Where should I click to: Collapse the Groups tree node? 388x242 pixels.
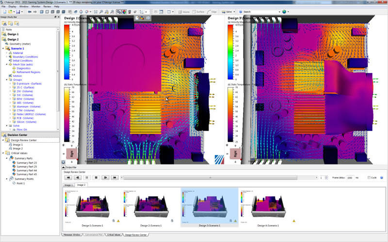tap(7, 79)
